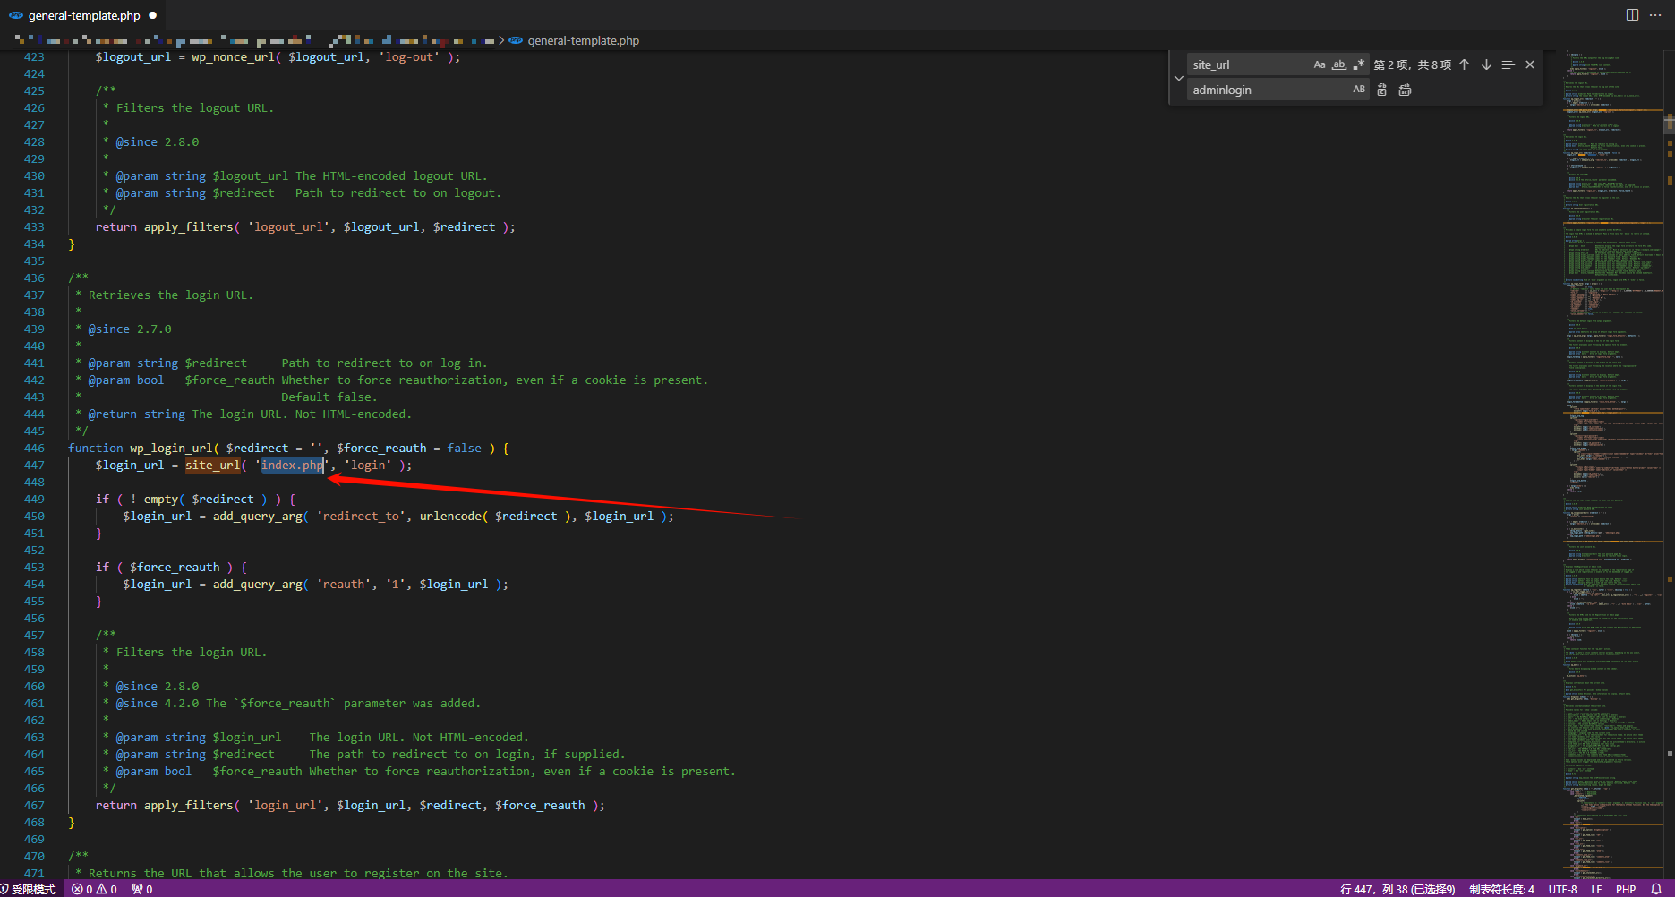Screen dimensions: 1675x897
Task: Click the code minimap overview
Action: (1612, 464)
